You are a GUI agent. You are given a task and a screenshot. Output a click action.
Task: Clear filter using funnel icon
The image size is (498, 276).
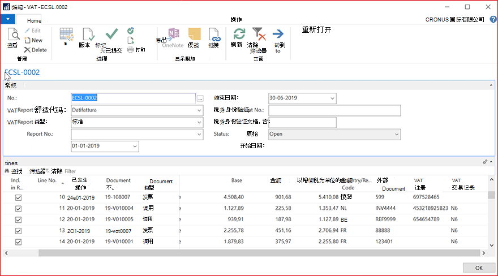(259, 33)
